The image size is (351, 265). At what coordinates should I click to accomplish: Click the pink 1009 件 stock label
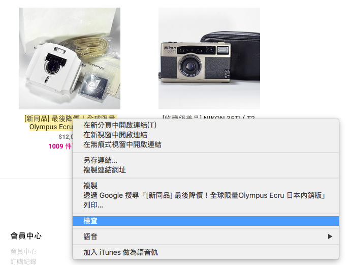click(x=60, y=146)
